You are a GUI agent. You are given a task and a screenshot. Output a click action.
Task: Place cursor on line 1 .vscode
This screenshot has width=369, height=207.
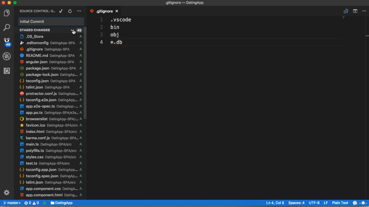click(x=121, y=20)
